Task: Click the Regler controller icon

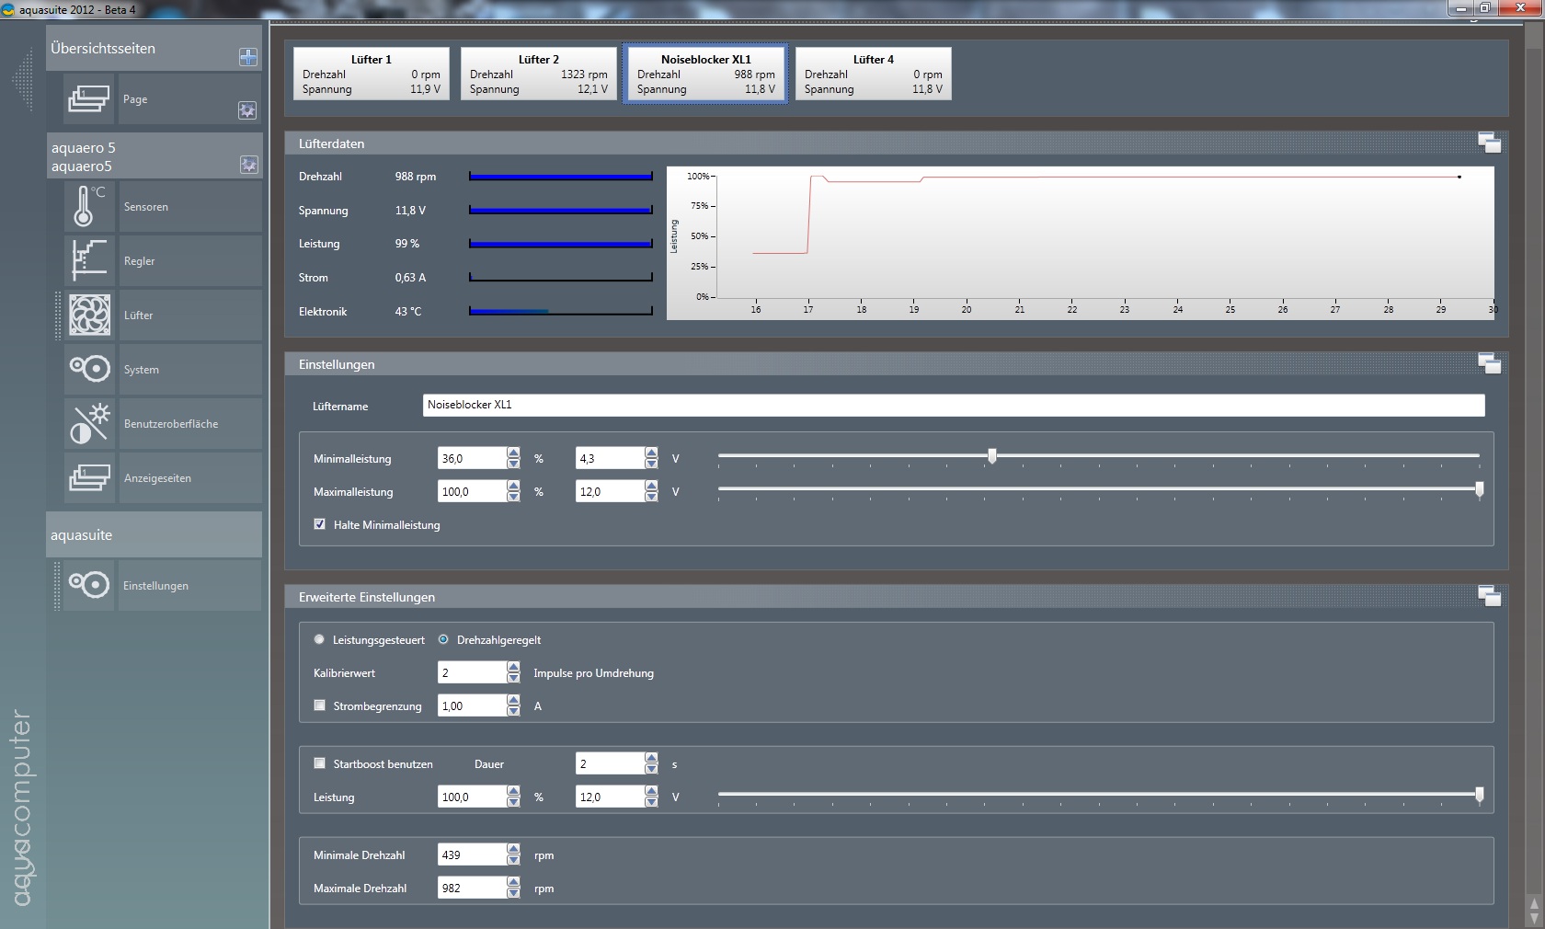Action: [89, 260]
